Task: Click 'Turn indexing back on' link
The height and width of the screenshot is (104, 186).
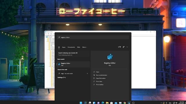Action: [65, 55]
